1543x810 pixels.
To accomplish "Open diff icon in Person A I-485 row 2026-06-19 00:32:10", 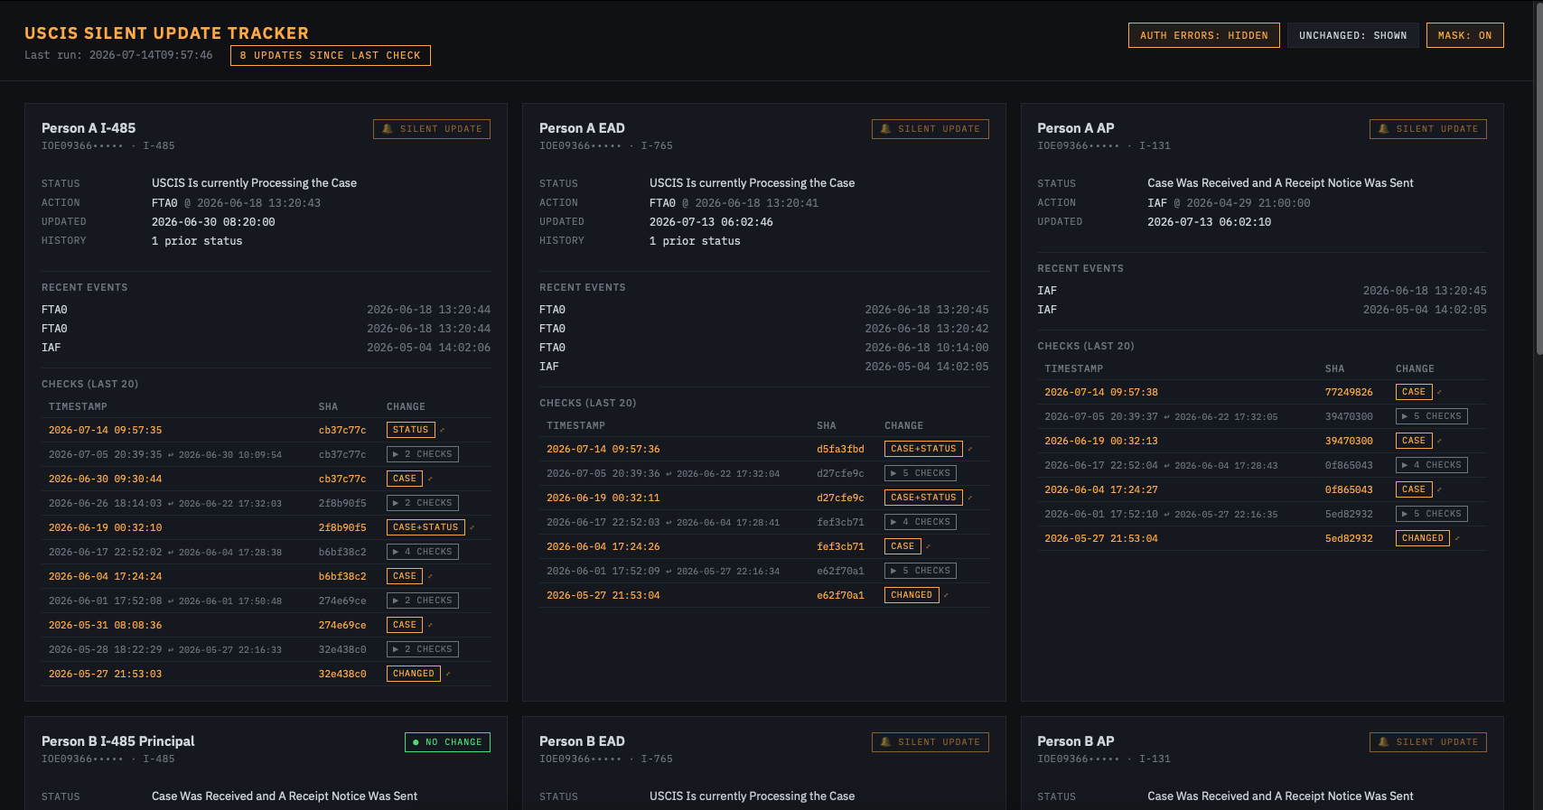I will click(x=472, y=527).
